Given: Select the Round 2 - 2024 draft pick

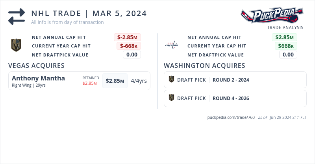Looking at the screenshot, I should pyautogui.click(x=231, y=80).
